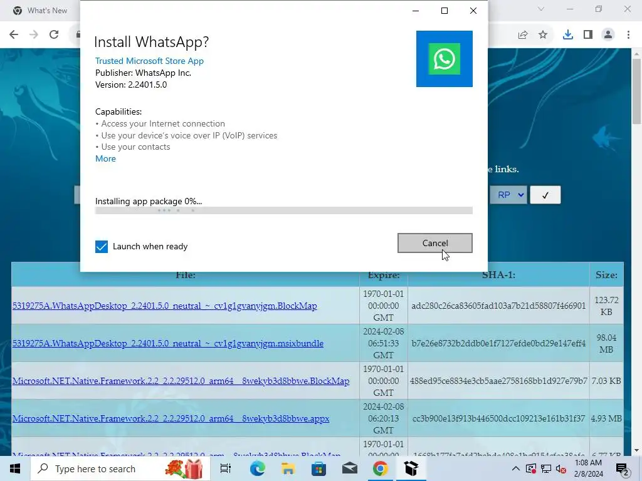This screenshot has width=642, height=481.
Task: Click the 98.04 MB size cell
Action: point(606,344)
